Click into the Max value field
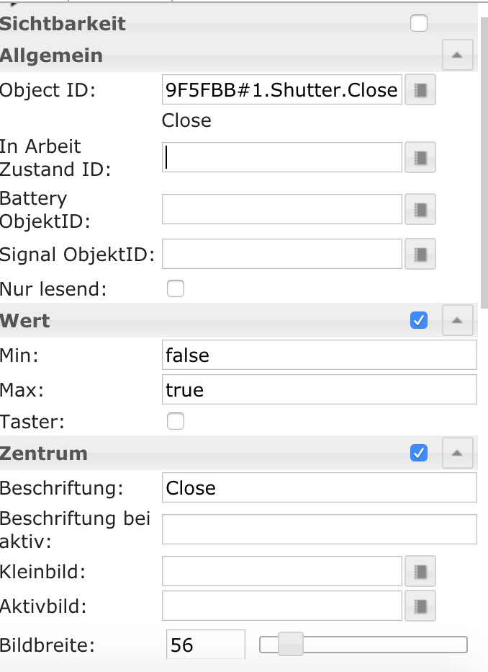This screenshot has width=488, height=672. click(x=320, y=389)
